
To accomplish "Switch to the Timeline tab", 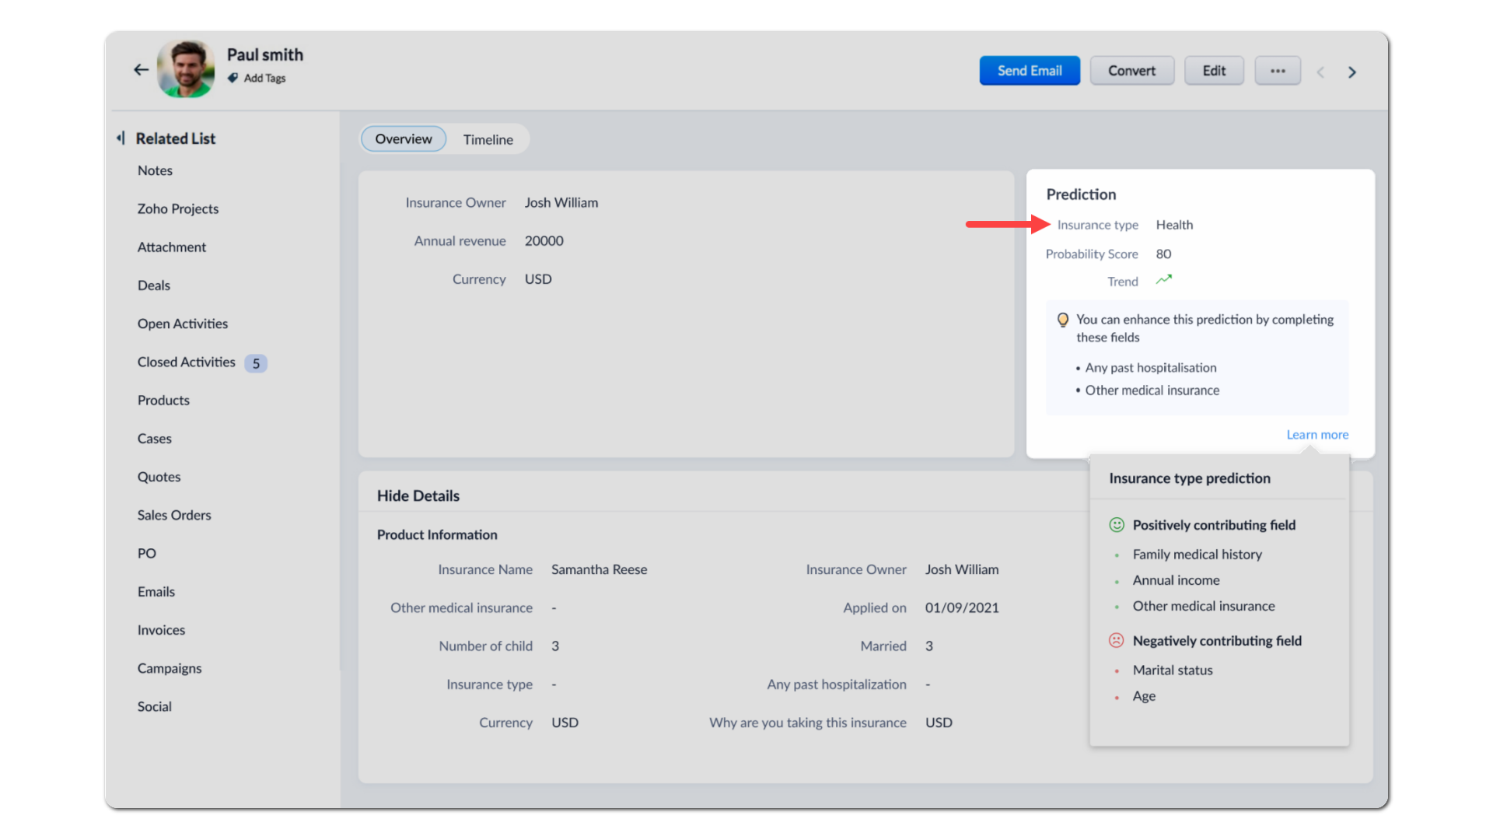I will [488, 139].
